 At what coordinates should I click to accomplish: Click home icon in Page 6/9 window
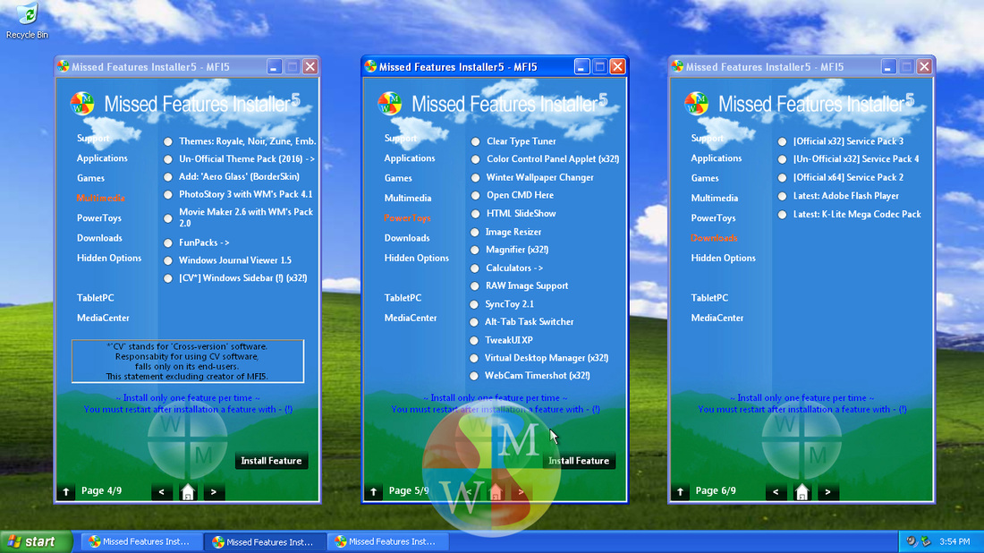pos(802,492)
